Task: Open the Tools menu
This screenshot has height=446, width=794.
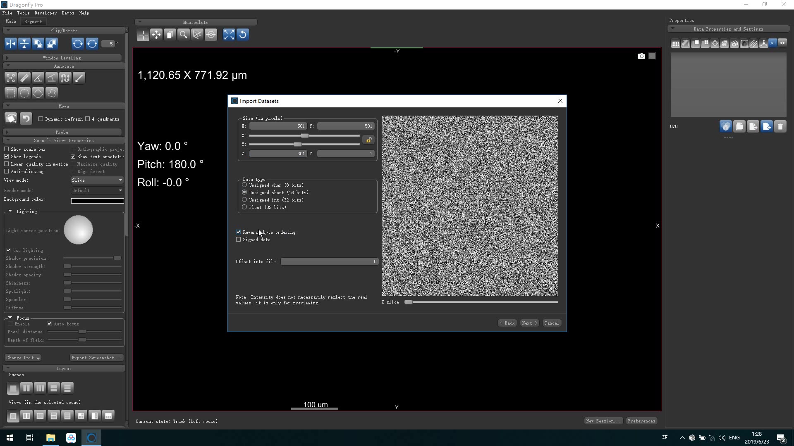Action: tap(23, 13)
